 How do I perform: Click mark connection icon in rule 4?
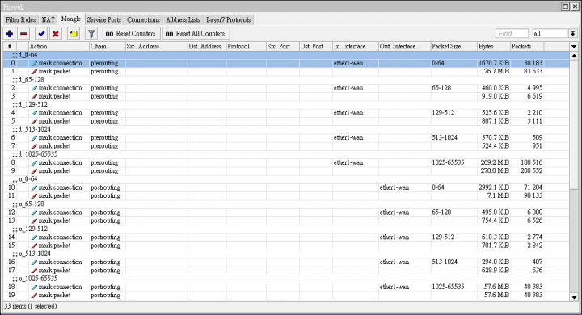click(34, 113)
